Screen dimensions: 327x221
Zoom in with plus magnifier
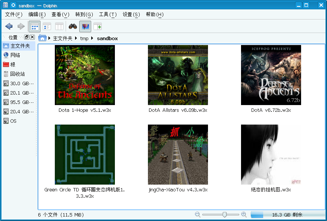tap(244, 215)
